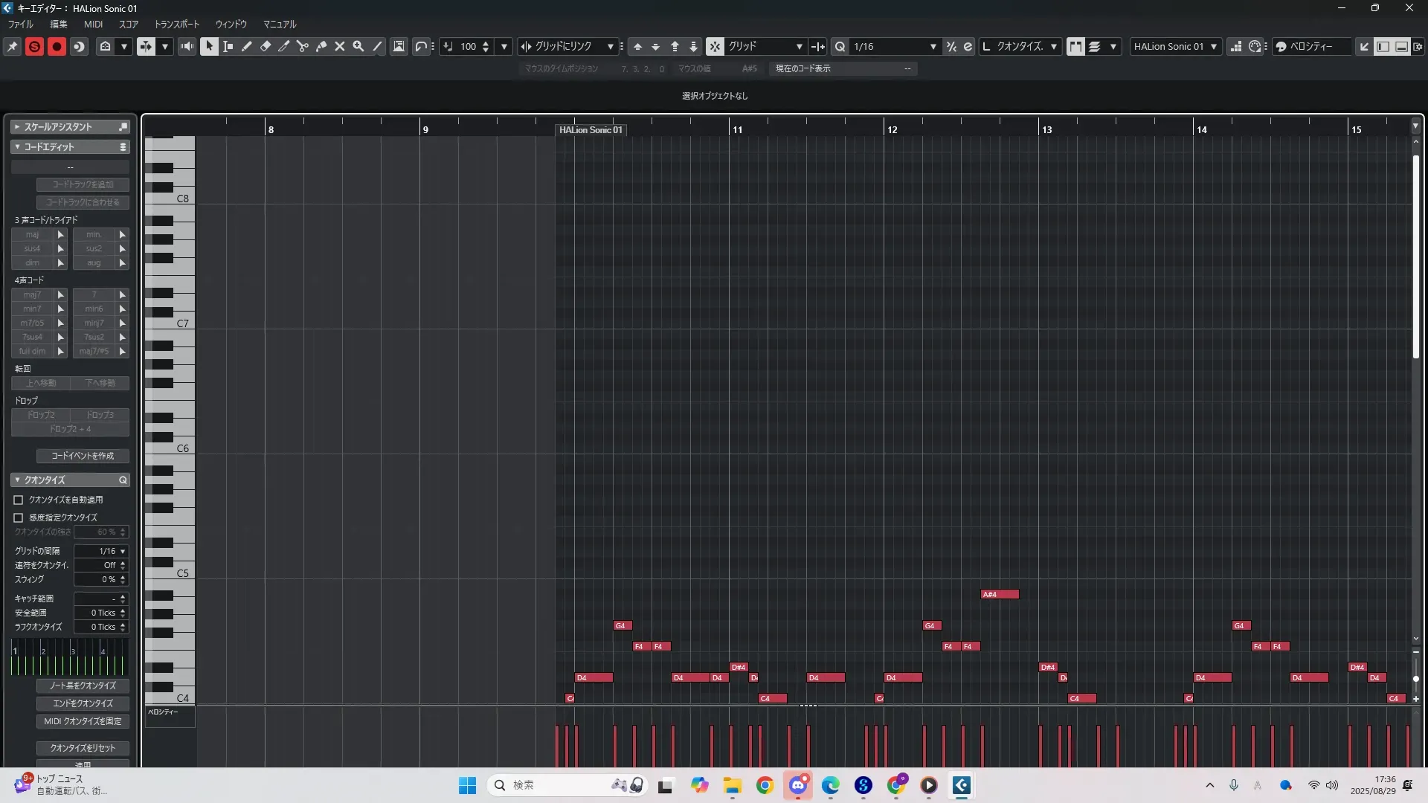Toggle Acoustic Feedback speaker icon
The image size is (1428, 803).
click(187, 46)
